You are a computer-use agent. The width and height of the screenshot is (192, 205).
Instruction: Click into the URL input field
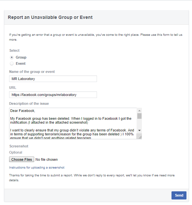pyautogui.click(x=53, y=95)
